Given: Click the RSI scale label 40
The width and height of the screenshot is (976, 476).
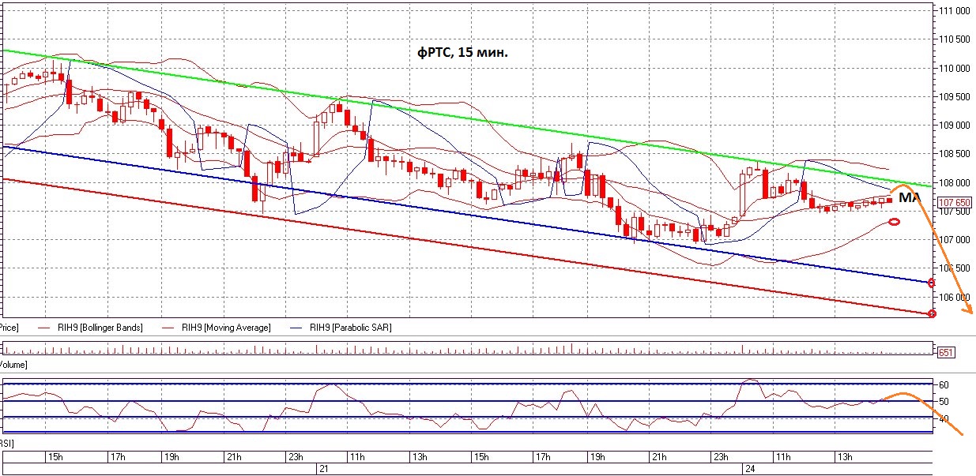Looking at the screenshot, I should [x=943, y=419].
